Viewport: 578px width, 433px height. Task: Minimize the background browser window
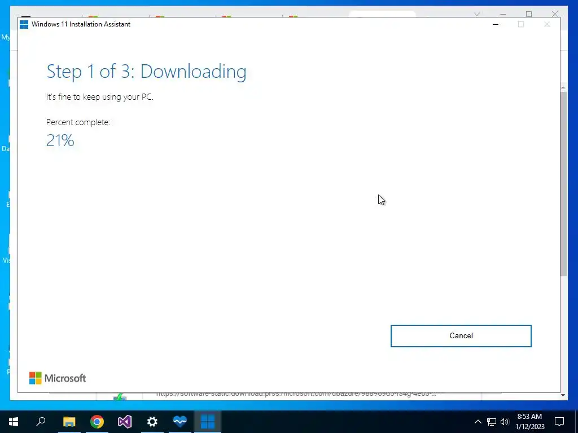click(x=503, y=14)
